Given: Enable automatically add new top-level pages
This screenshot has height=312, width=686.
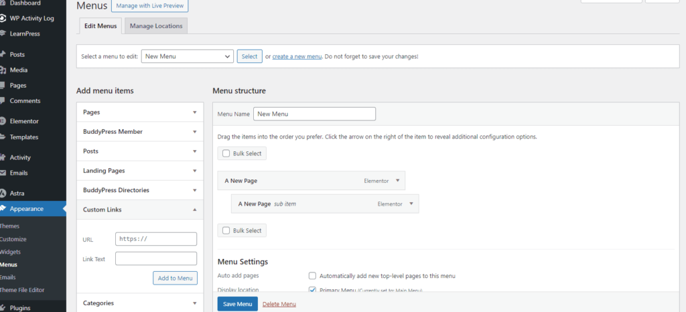Looking at the screenshot, I should tap(312, 275).
